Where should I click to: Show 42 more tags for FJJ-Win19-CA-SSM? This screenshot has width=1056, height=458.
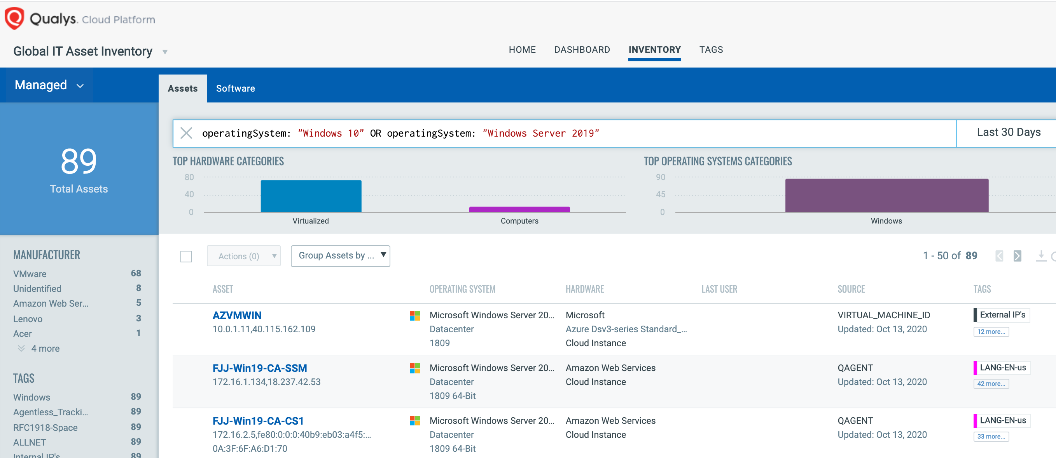point(991,384)
